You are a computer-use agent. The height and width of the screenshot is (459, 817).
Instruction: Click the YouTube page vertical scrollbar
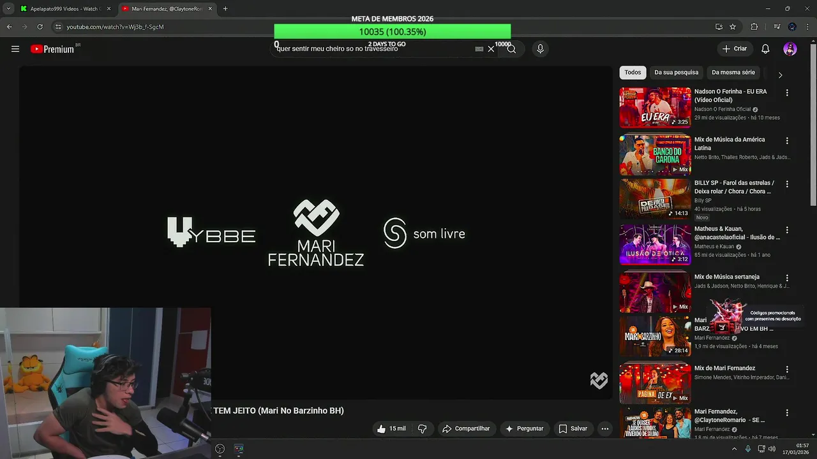point(813,124)
